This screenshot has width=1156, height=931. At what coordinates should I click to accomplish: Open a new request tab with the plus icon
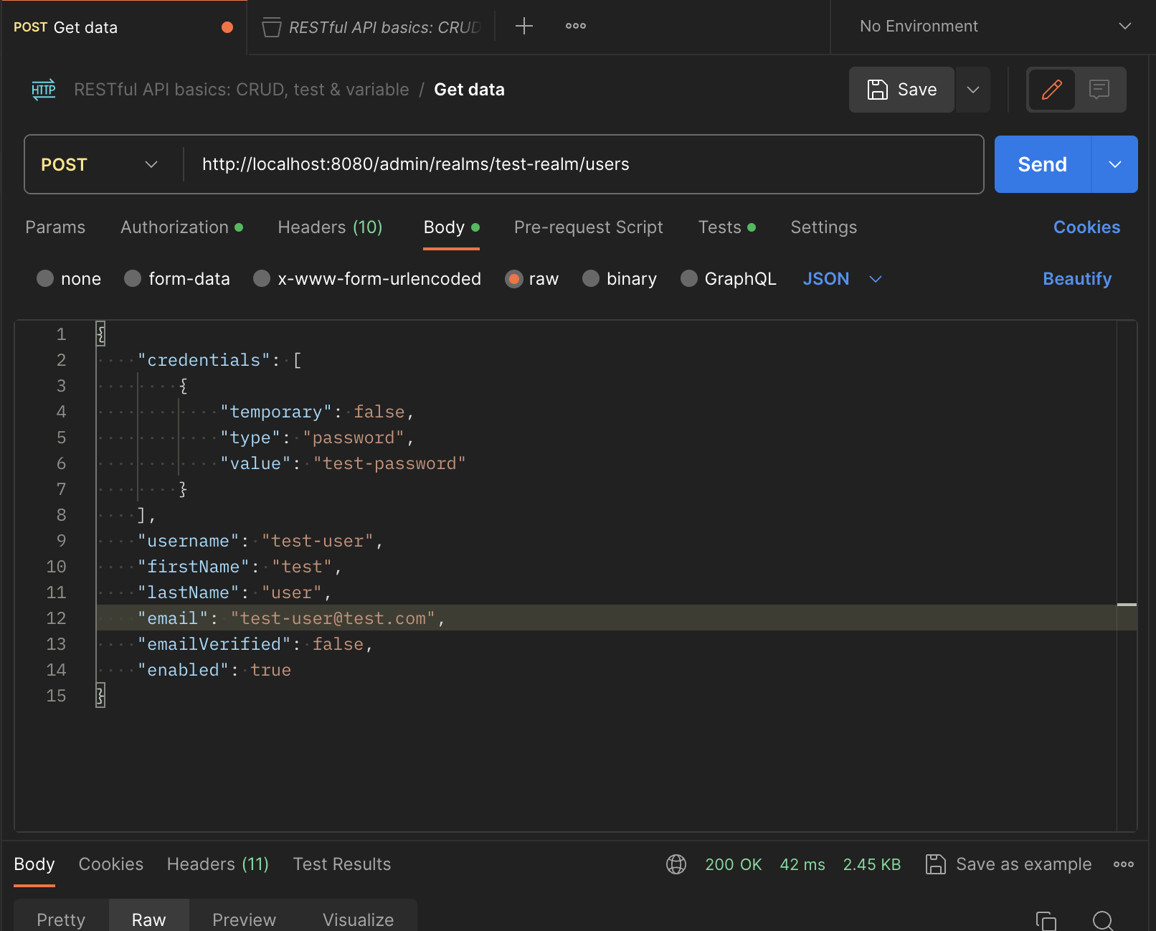pos(524,26)
